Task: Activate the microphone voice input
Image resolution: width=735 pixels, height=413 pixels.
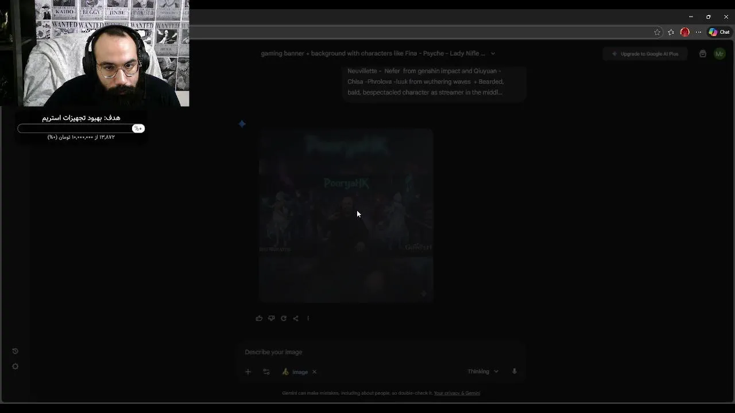Action: pos(514,372)
